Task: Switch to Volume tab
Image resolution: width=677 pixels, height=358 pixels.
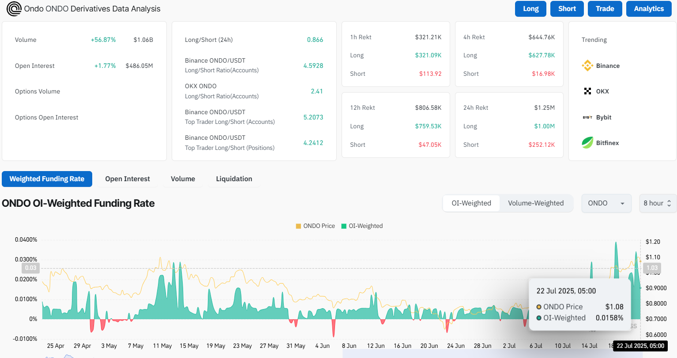Action: tap(183, 179)
